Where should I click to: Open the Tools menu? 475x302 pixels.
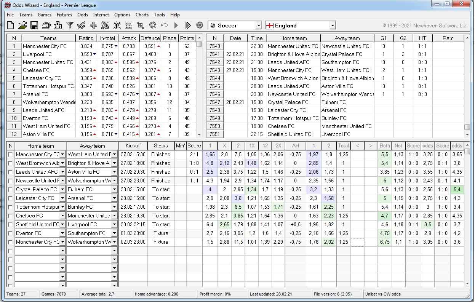coord(159,15)
